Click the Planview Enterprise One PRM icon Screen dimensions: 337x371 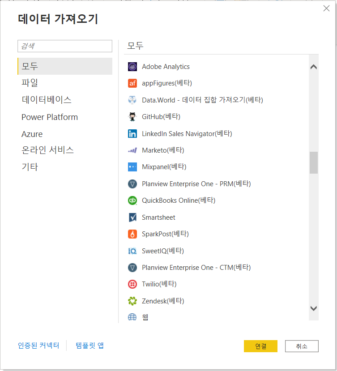point(132,184)
